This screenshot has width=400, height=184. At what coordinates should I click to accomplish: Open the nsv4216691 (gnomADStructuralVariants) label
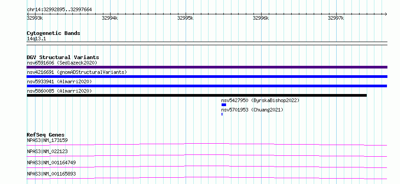tap(77, 72)
